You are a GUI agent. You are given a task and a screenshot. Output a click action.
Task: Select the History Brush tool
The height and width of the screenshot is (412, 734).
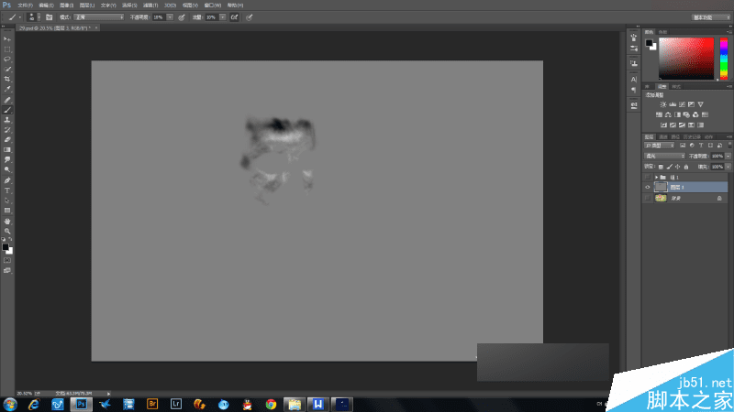point(7,130)
